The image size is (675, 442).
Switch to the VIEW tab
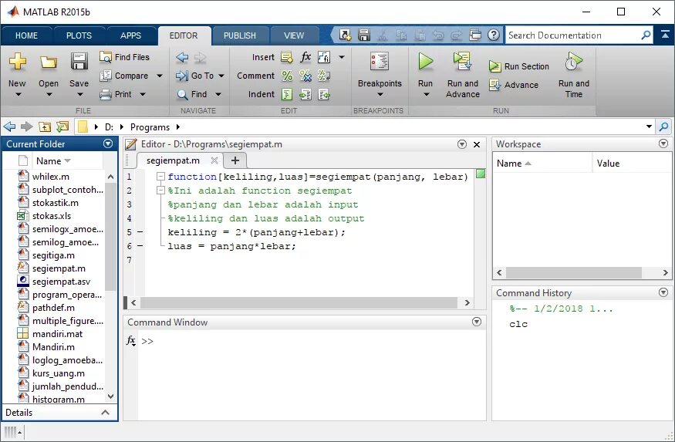pyautogui.click(x=294, y=35)
